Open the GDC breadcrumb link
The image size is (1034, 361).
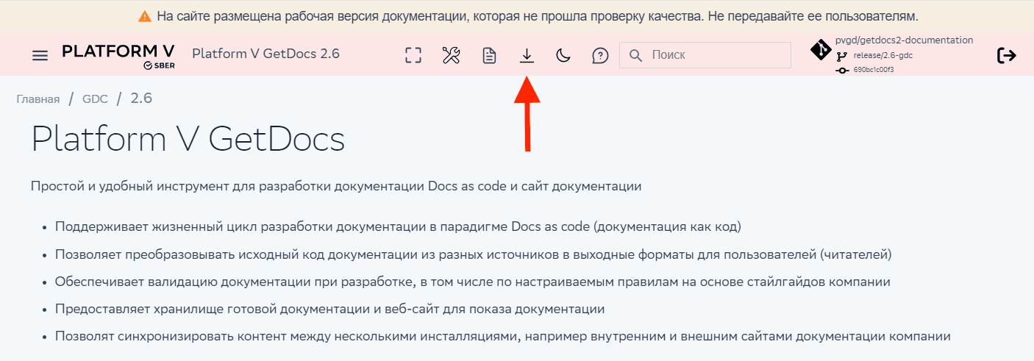click(95, 99)
